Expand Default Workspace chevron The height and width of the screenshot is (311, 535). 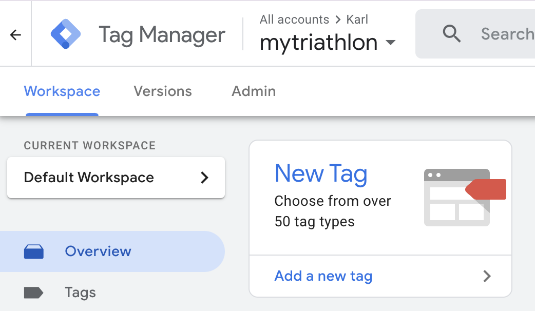pyautogui.click(x=204, y=178)
